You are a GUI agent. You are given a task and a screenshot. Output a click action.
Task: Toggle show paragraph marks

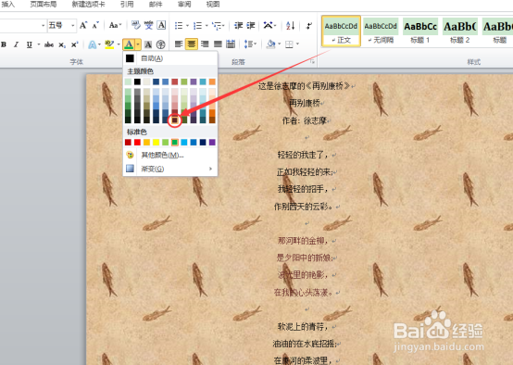point(308,25)
